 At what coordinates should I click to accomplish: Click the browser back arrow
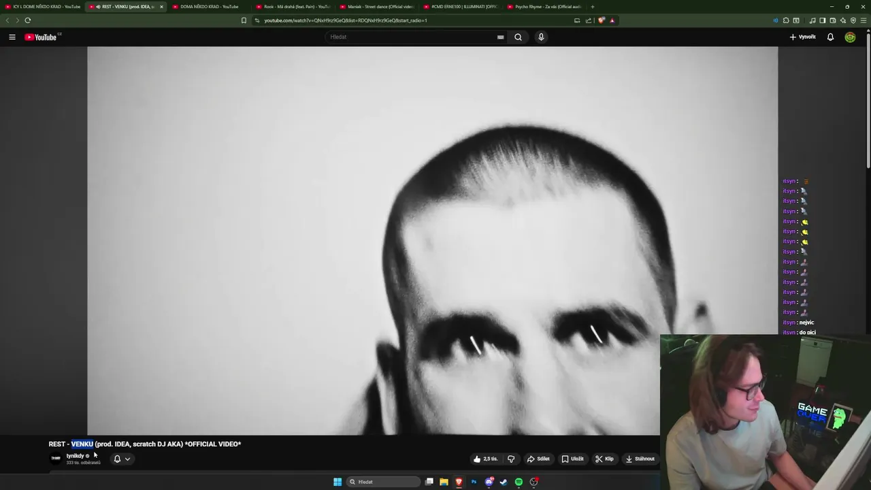click(x=7, y=20)
